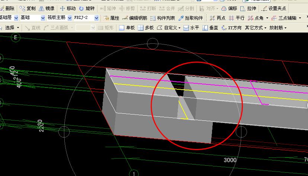Click the Trim (修剪) tool
Image resolution: width=308 pixels, height=176 pixels.
[x=127, y=9]
